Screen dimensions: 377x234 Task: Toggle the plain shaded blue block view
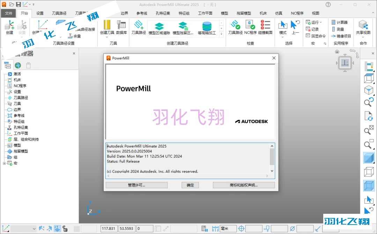pyautogui.click(x=369, y=158)
